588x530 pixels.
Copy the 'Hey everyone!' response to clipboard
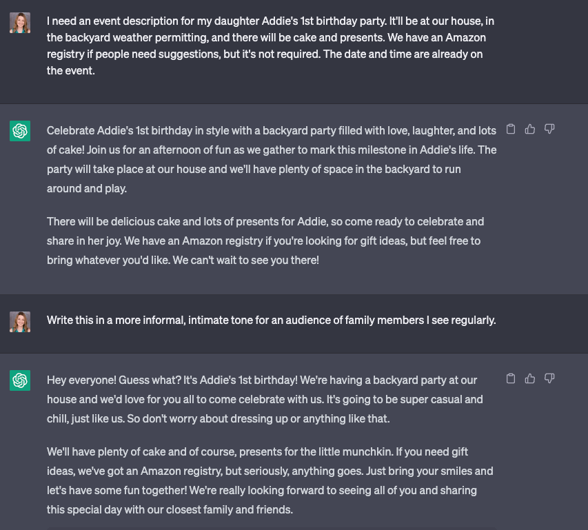click(511, 378)
